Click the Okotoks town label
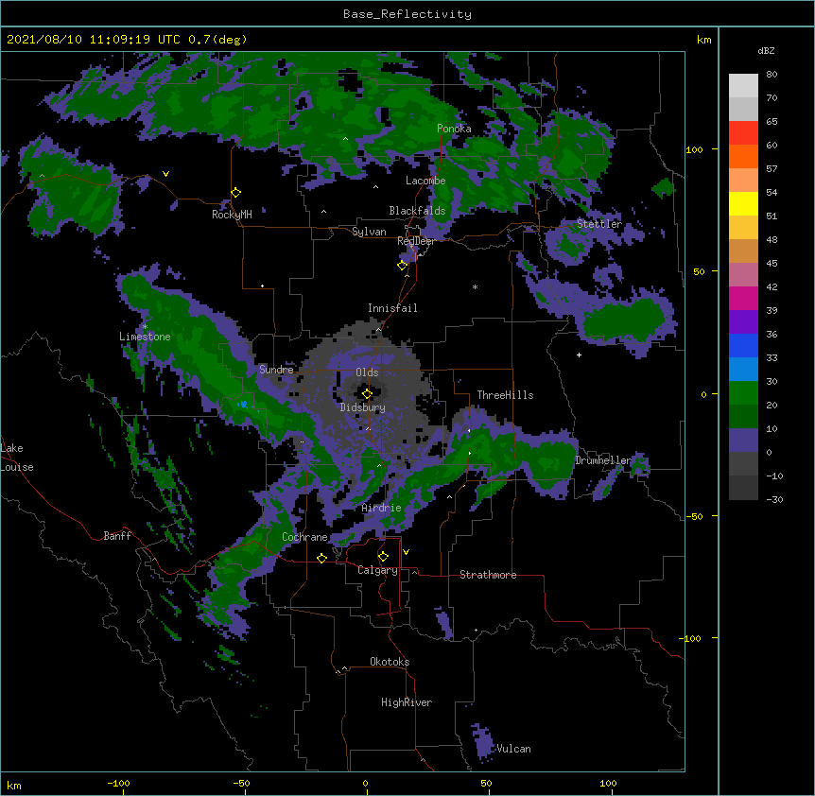Image resolution: width=815 pixels, height=796 pixels. pos(390,662)
